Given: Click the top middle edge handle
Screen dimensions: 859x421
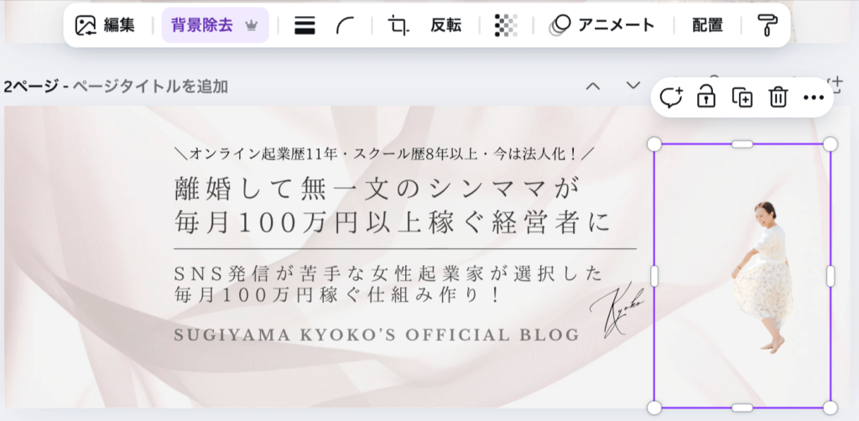Looking at the screenshot, I should [x=742, y=144].
